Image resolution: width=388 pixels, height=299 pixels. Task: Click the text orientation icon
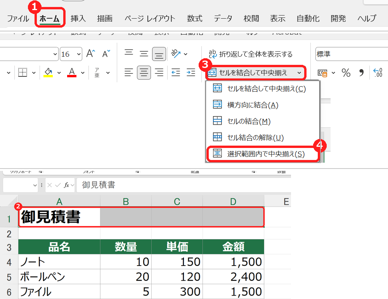pos(176,54)
